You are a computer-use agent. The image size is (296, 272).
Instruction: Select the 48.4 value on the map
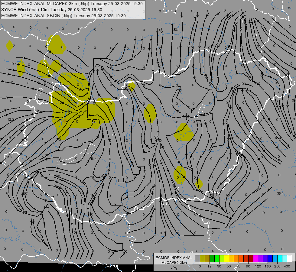[93, 159]
